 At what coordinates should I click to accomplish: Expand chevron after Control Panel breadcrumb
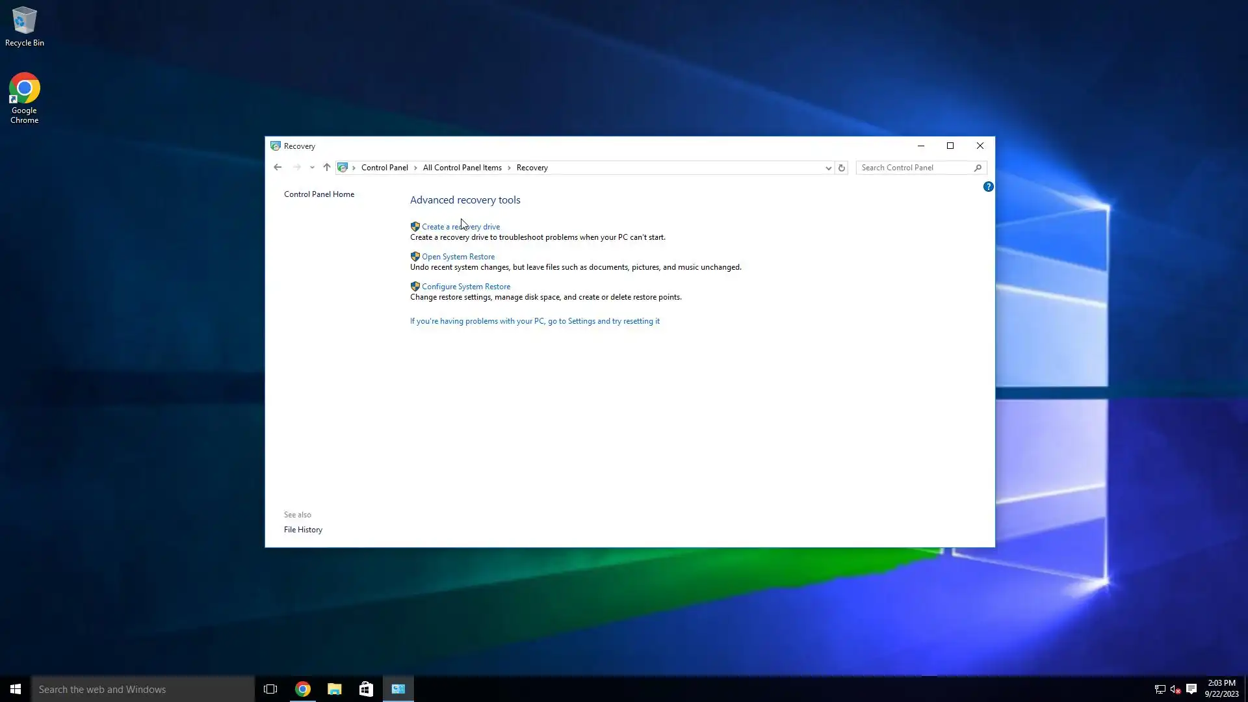(415, 168)
